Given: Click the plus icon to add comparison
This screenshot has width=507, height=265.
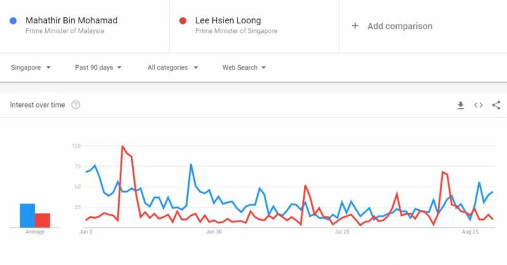Looking at the screenshot, I should click(355, 26).
